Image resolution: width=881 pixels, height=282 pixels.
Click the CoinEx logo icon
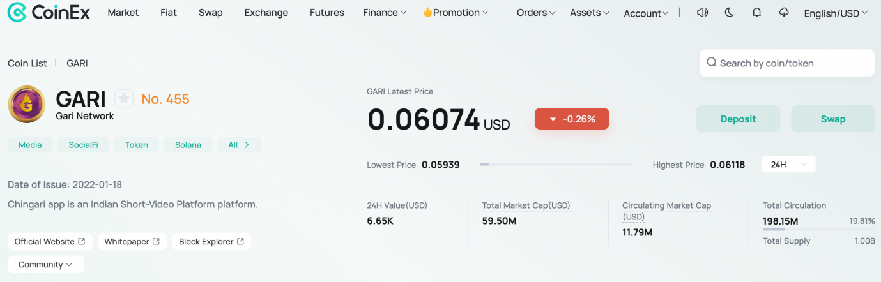[17, 12]
